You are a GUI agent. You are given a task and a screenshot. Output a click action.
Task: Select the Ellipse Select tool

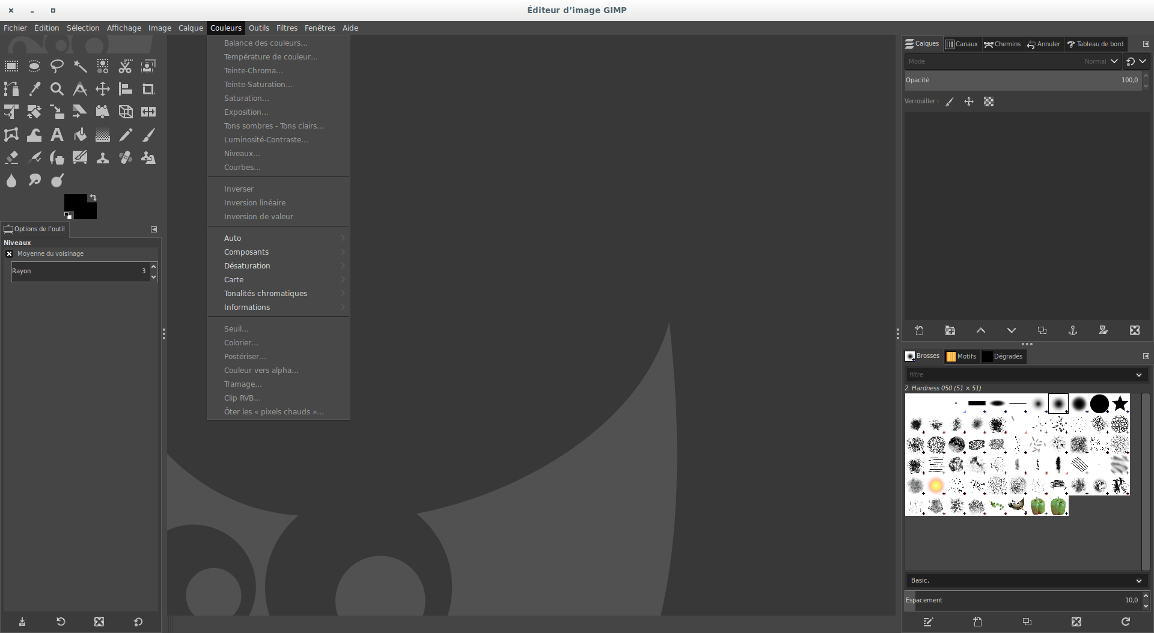[34, 66]
